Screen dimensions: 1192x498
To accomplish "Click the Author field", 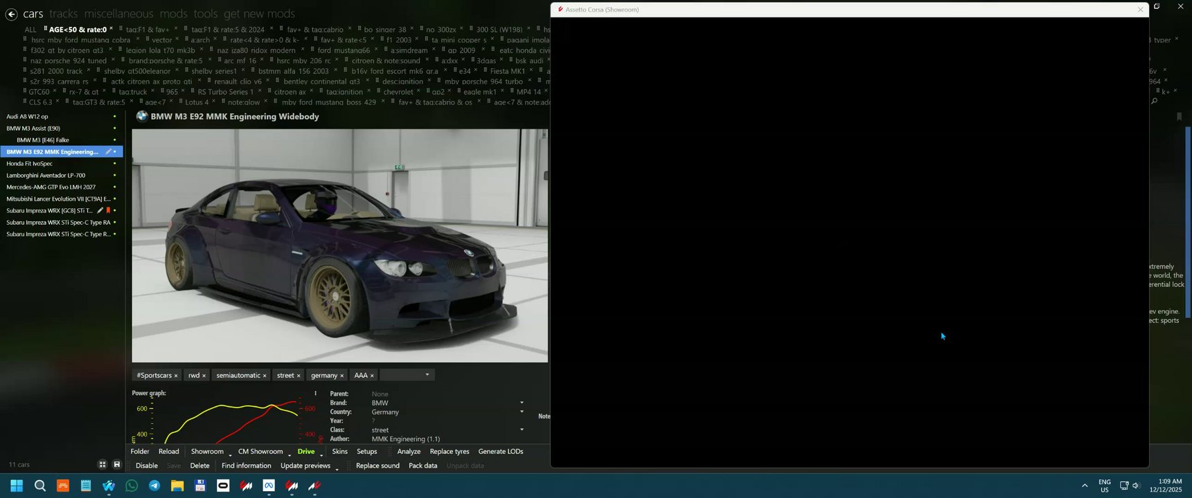I will (x=447, y=439).
